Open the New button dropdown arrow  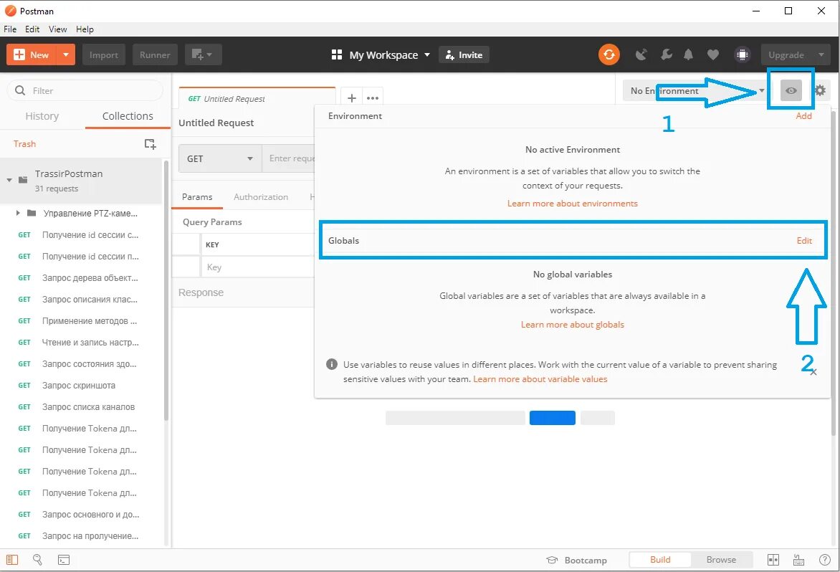(x=65, y=54)
